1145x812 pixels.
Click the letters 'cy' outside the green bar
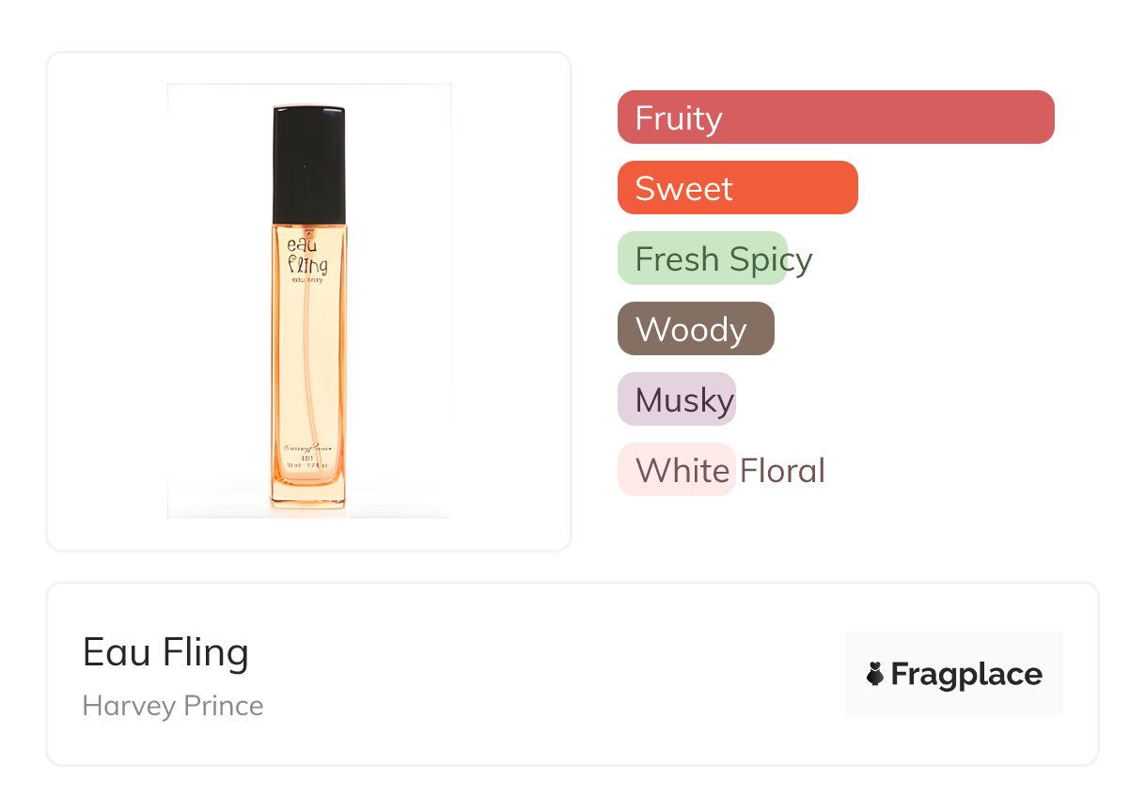tap(800, 260)
